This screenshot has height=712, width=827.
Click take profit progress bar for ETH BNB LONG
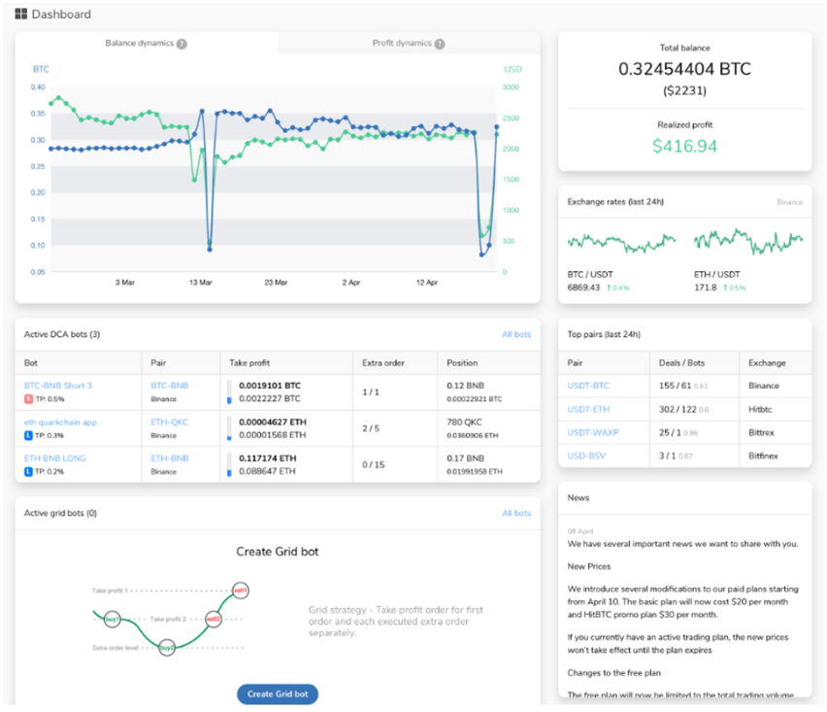229,465
